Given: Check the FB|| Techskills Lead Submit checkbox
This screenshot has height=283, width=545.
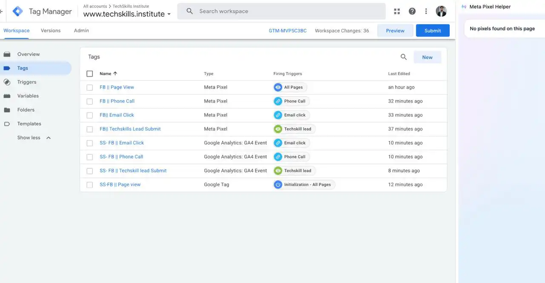Looking at the screenshot, I should pos(89,129).
